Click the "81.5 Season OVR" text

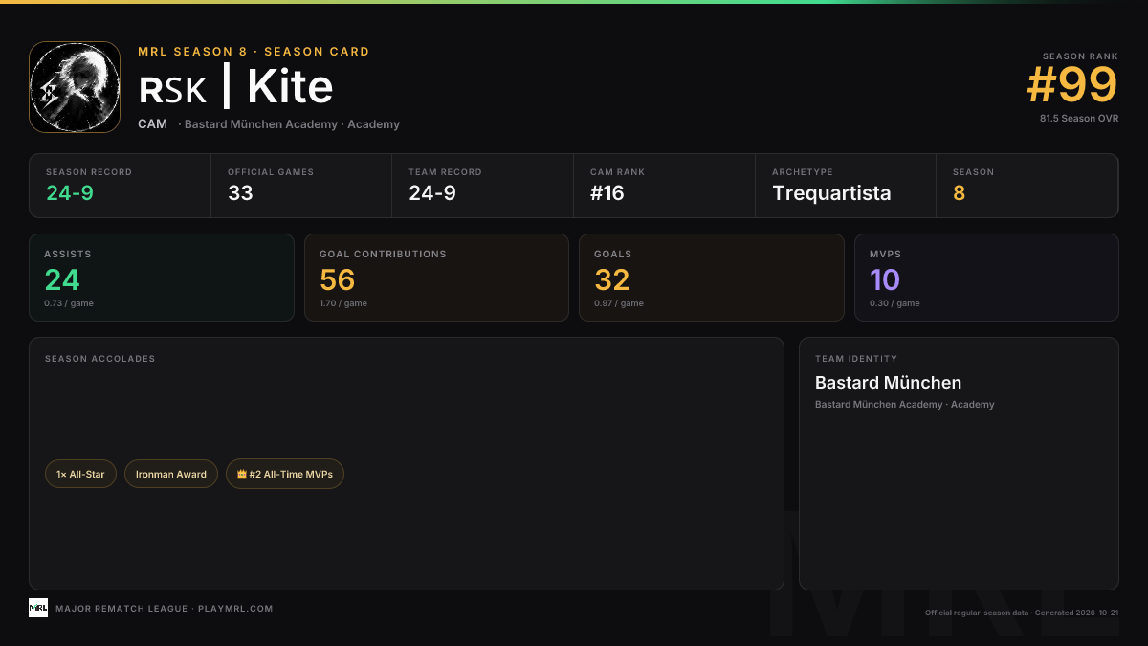tap(1079, 119)
